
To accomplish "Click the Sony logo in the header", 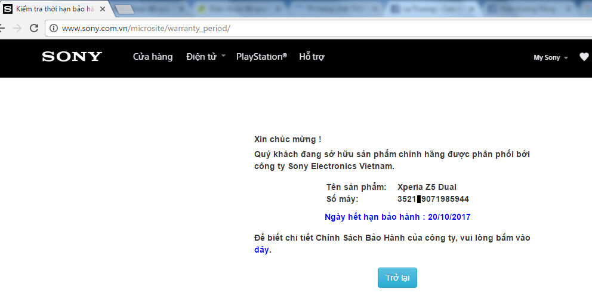I will pos(72,57).
